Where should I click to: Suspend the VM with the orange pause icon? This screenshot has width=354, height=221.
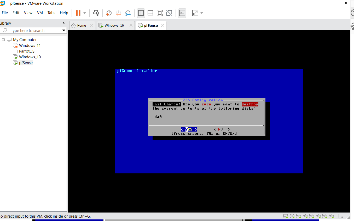click(x=78, y=13)
